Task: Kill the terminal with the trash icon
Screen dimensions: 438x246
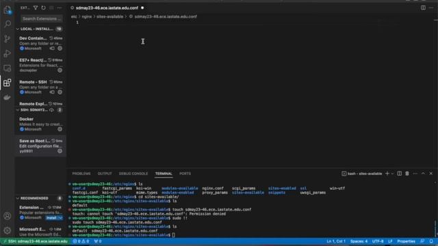Action: coord(407,174)
